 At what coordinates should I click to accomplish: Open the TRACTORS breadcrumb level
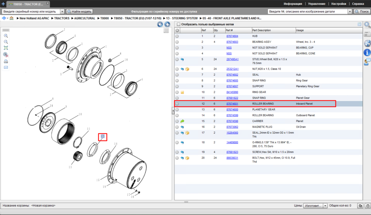point(62,18)
